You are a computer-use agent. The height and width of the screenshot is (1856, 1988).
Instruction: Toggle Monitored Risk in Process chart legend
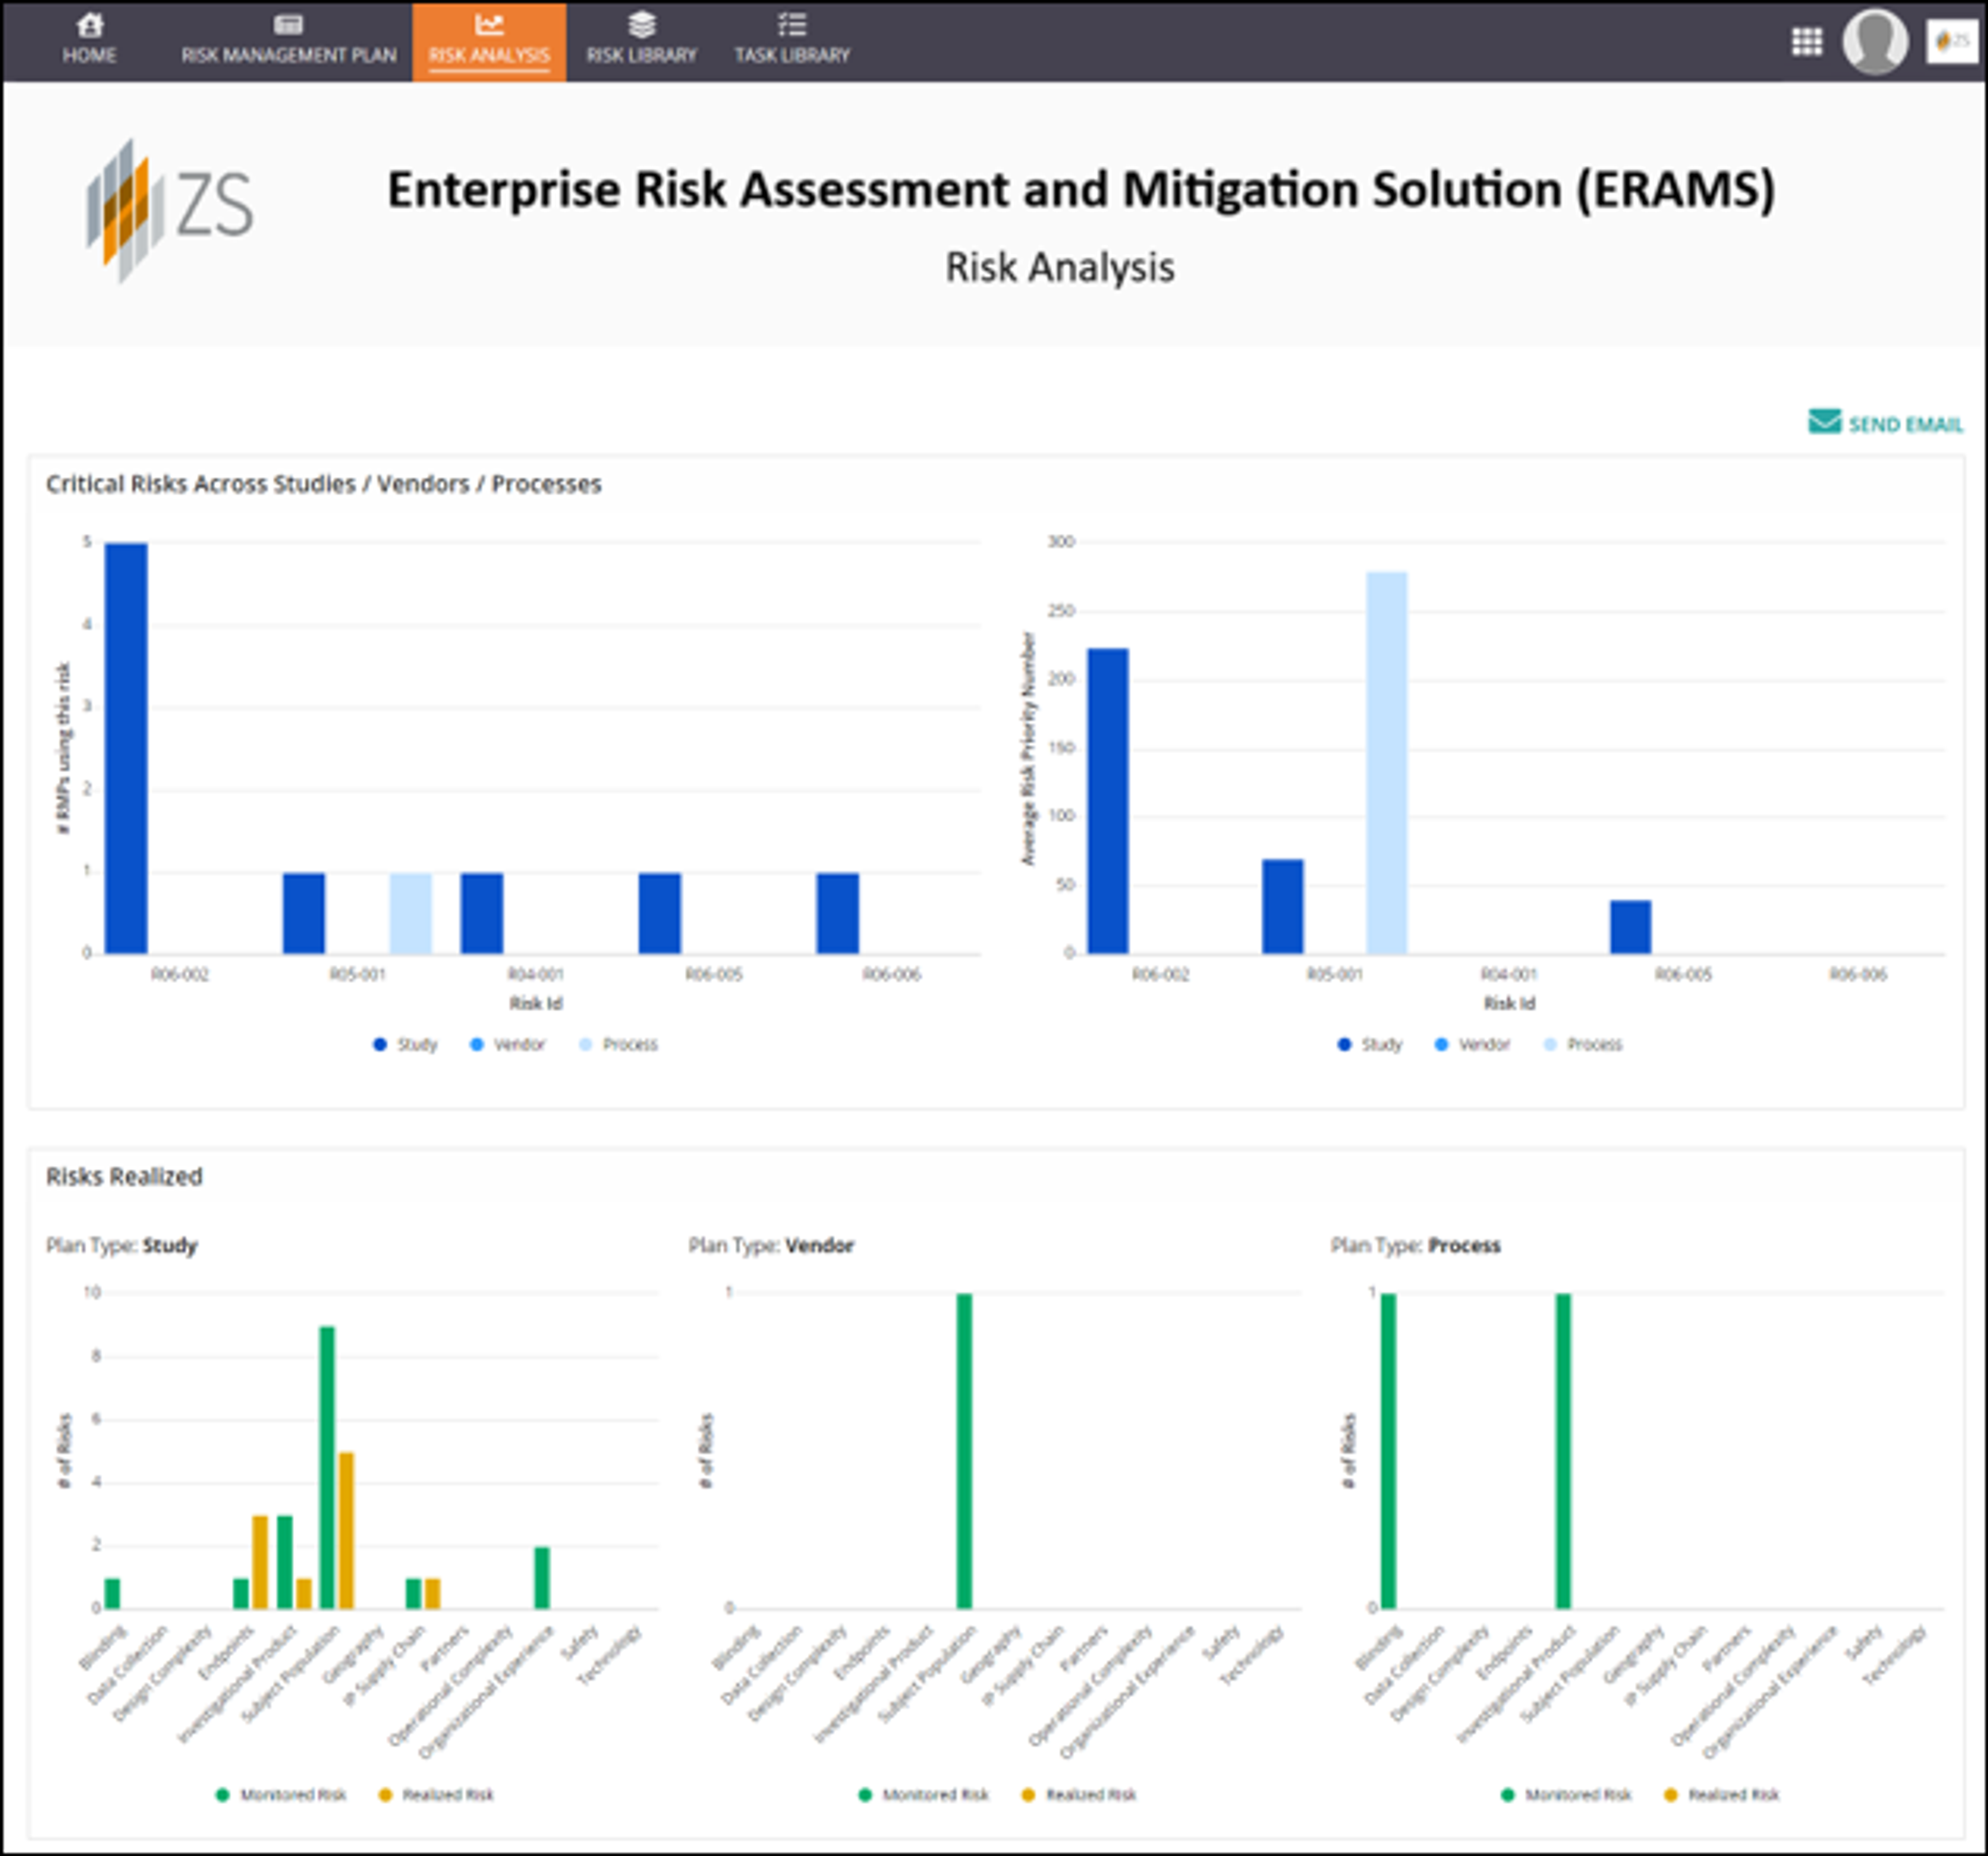[x=1566, y=1795]
